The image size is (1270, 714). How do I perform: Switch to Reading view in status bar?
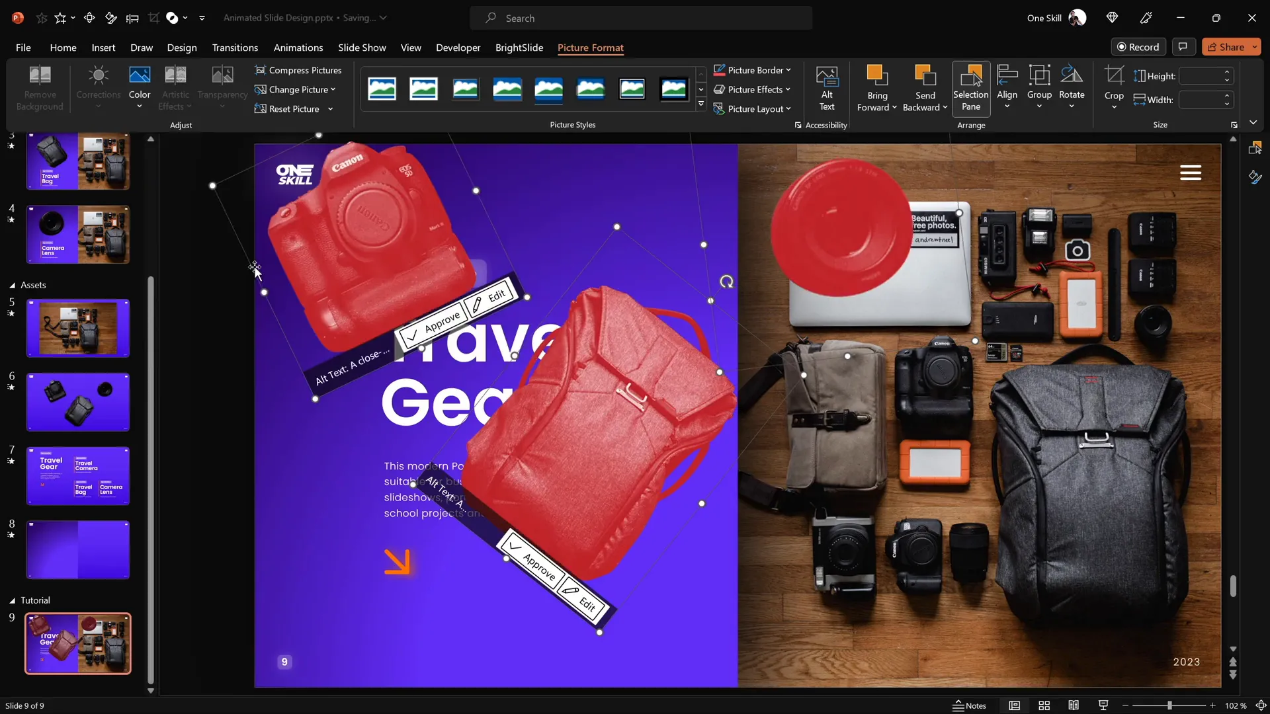1074,705
